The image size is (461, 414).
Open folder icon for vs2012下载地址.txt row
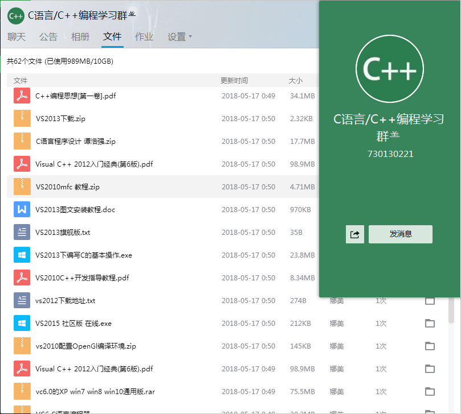pos(430,300)
